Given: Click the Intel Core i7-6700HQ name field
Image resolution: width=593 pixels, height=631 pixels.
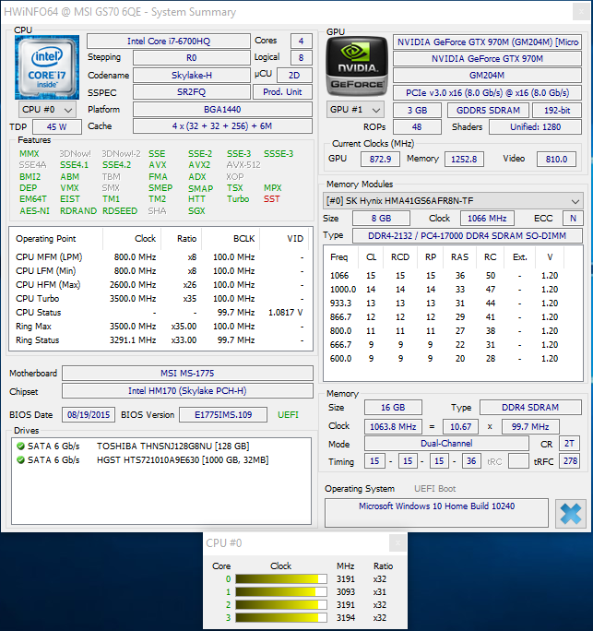Looking at the screenshot, I should (169, 41).
